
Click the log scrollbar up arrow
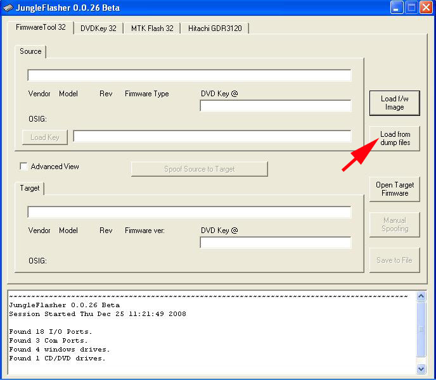pyautogui.click(x=421, y=296)
